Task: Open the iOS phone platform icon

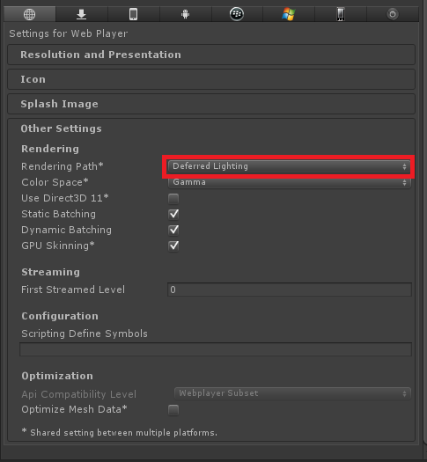Action: point(134,14)
